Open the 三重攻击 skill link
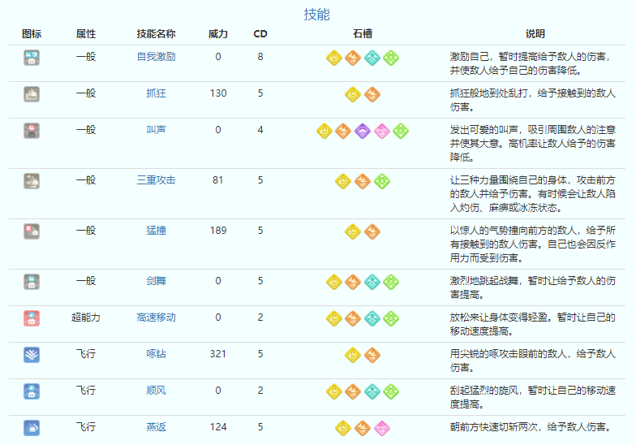Viewport: 636px width, 445px height. [156, 179]
